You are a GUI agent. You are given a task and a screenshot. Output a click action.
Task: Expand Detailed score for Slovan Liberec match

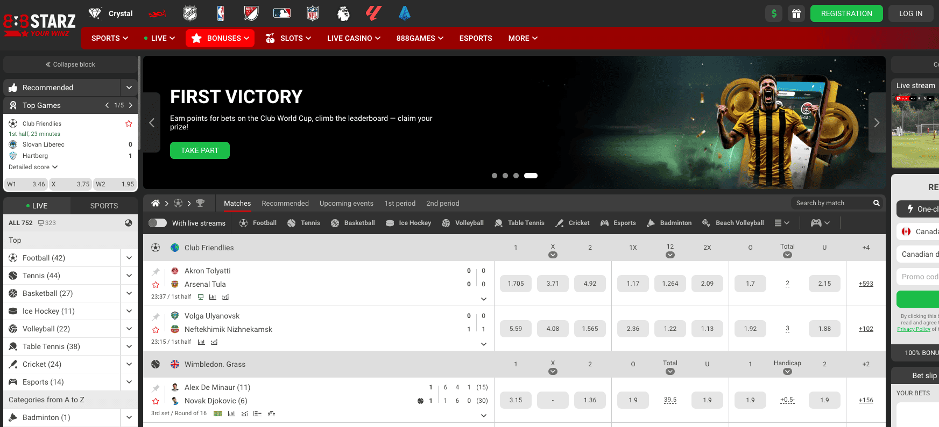click(x=33, y=167)
